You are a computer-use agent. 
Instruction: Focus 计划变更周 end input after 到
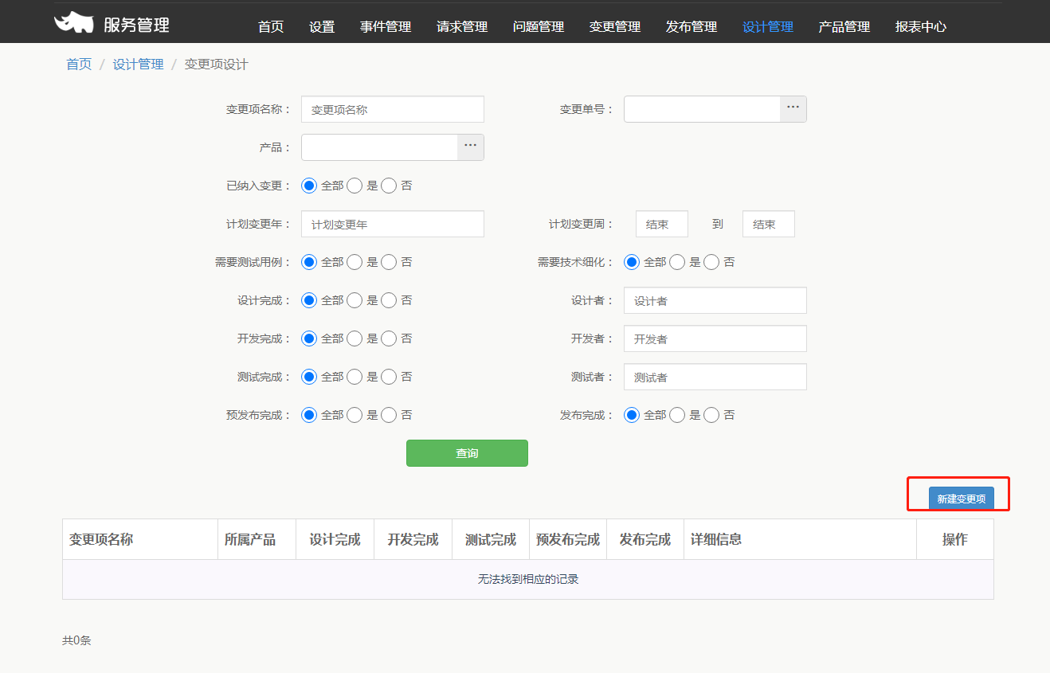click(769, 224)
